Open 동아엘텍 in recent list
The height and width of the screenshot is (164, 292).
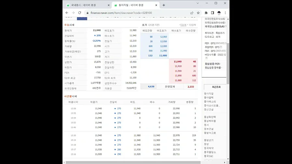209,97
